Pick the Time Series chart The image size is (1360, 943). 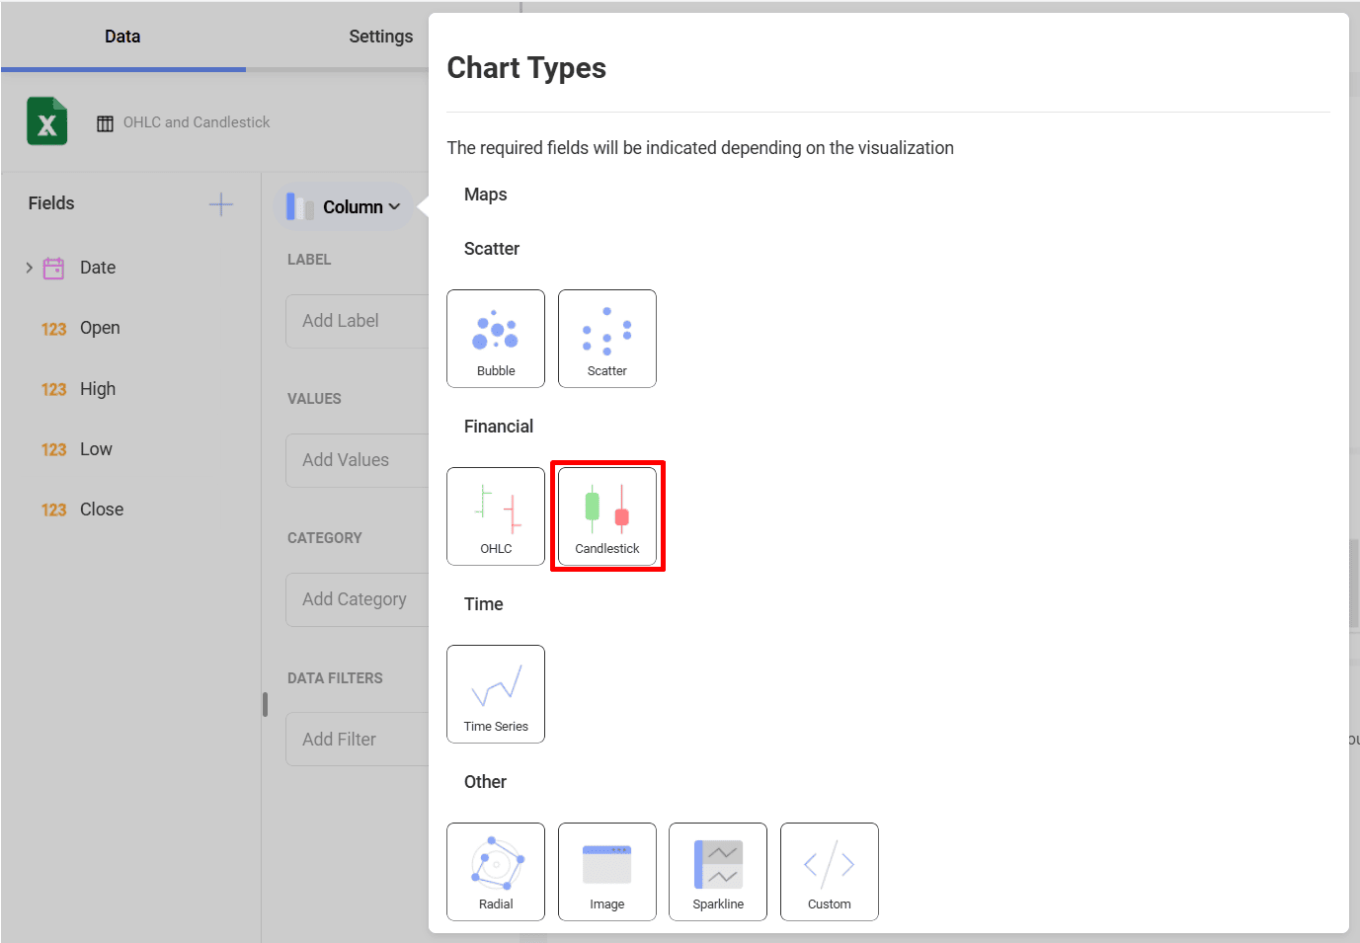[496, 694]
